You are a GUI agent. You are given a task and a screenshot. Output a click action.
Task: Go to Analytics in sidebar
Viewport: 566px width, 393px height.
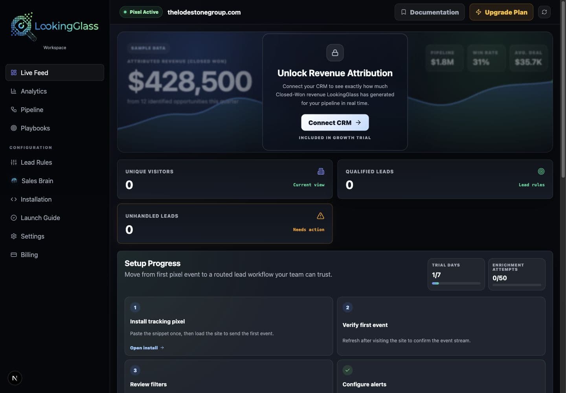(55, 91)
